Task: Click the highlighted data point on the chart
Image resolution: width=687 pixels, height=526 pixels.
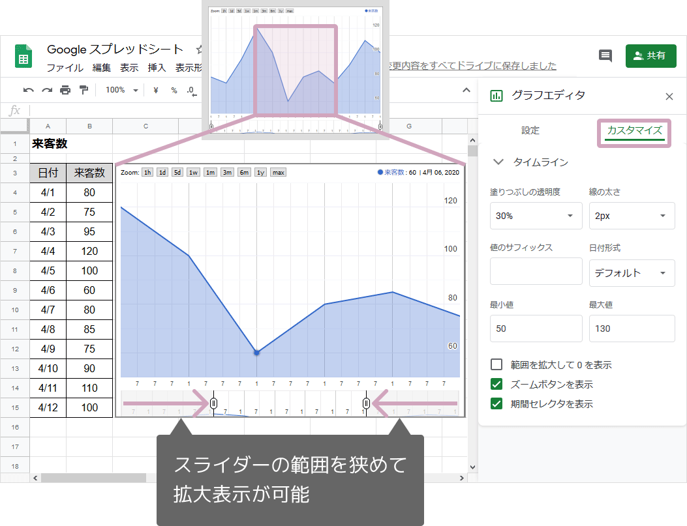Action: [x=257, y=352]
